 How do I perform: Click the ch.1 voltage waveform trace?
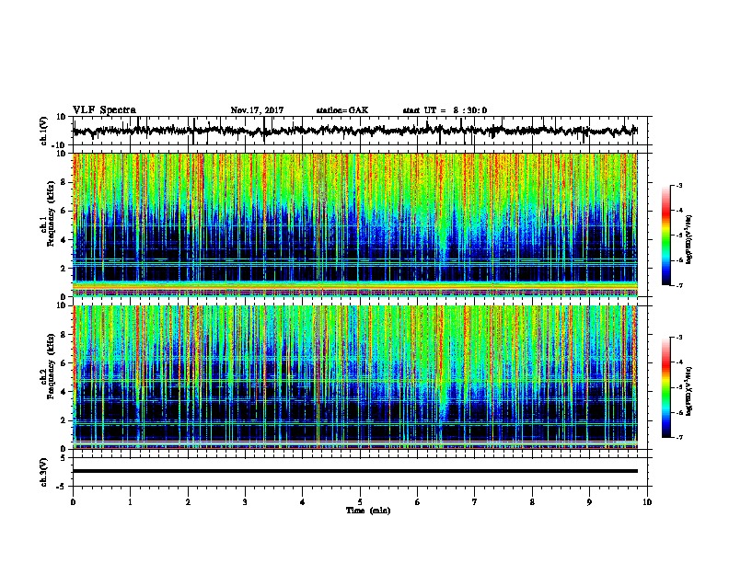point(354,131)
